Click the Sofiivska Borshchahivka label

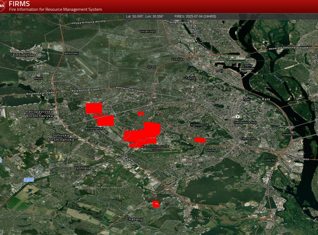click(x=61, y=137)
